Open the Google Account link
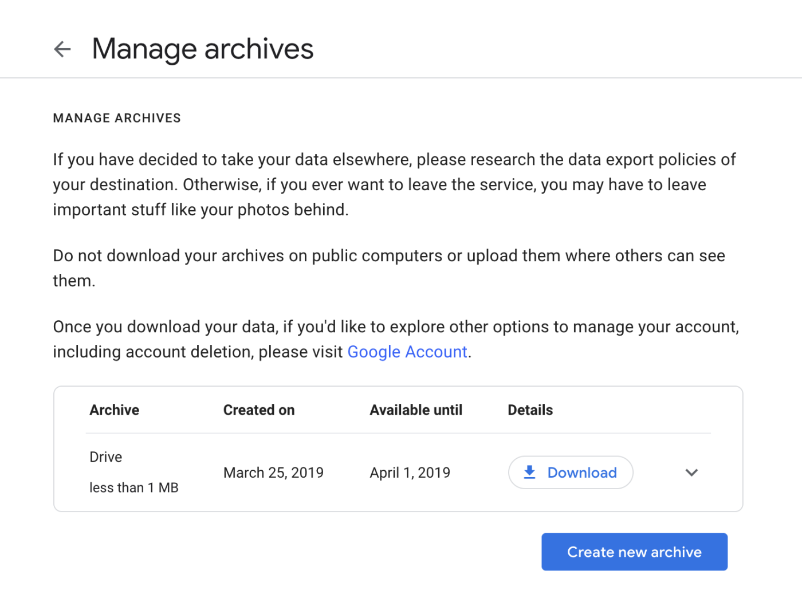 (x=407, y=352)
